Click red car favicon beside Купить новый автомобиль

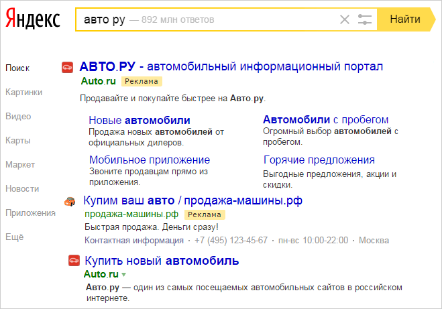pos(74,261)
